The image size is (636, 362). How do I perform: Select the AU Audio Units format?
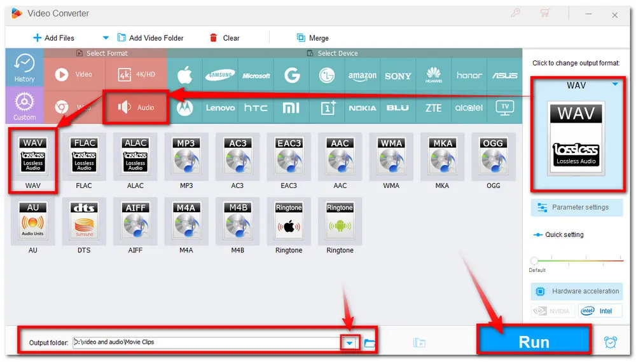(33, 226)
